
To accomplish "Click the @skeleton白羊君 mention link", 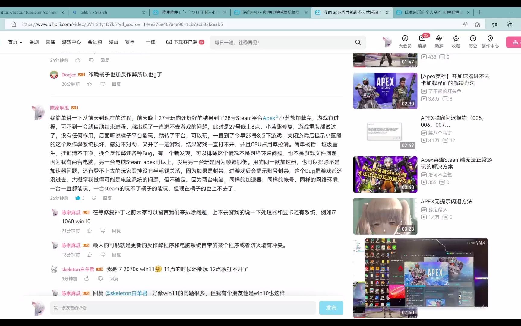I will pyautogui.click(x=126, y=293).
